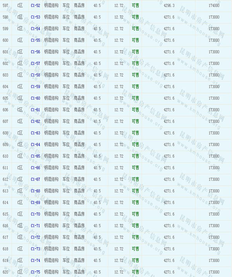The width and height of the screenshot is (232, 277).
Task: Open the C1-52 unit link
Action: click(35, 5)
